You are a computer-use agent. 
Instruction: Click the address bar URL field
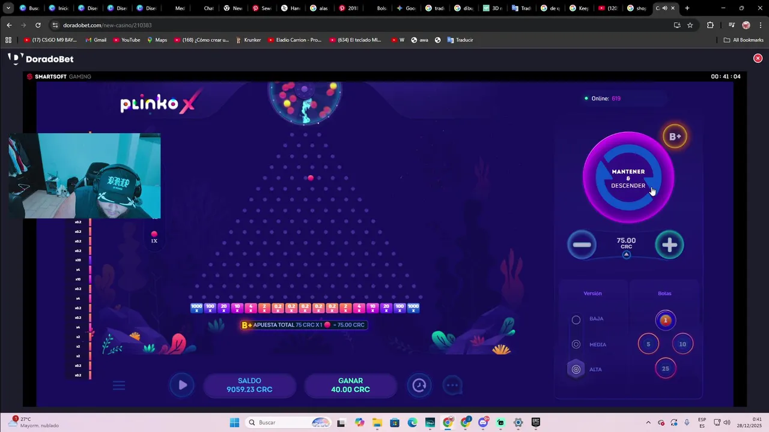[x=360, y=25]
